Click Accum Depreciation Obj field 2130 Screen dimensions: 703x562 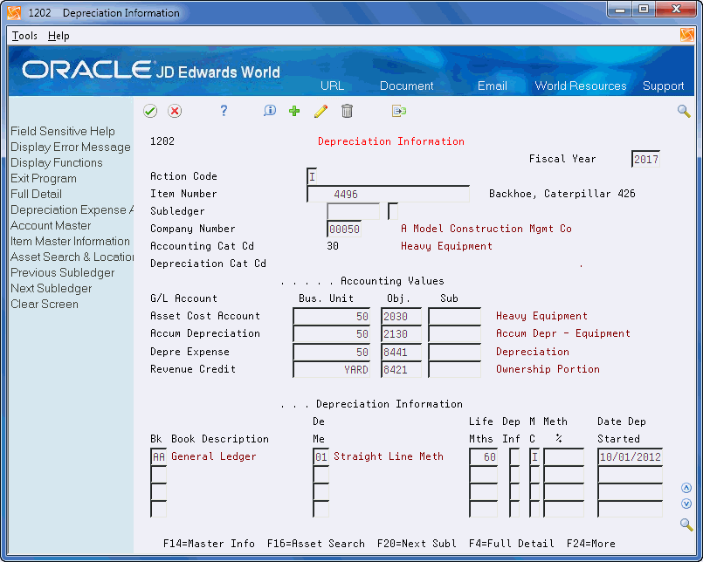(401, 334)
